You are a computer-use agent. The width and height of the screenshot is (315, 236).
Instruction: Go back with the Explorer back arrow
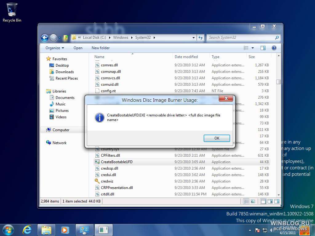point(45,37)
